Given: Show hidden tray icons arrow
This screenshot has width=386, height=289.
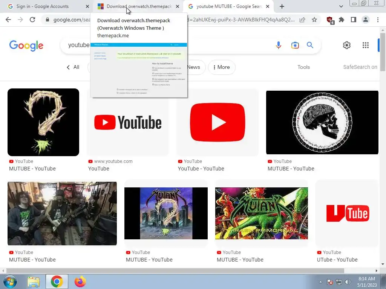Looking at the screenshot, I should (320, 282).
